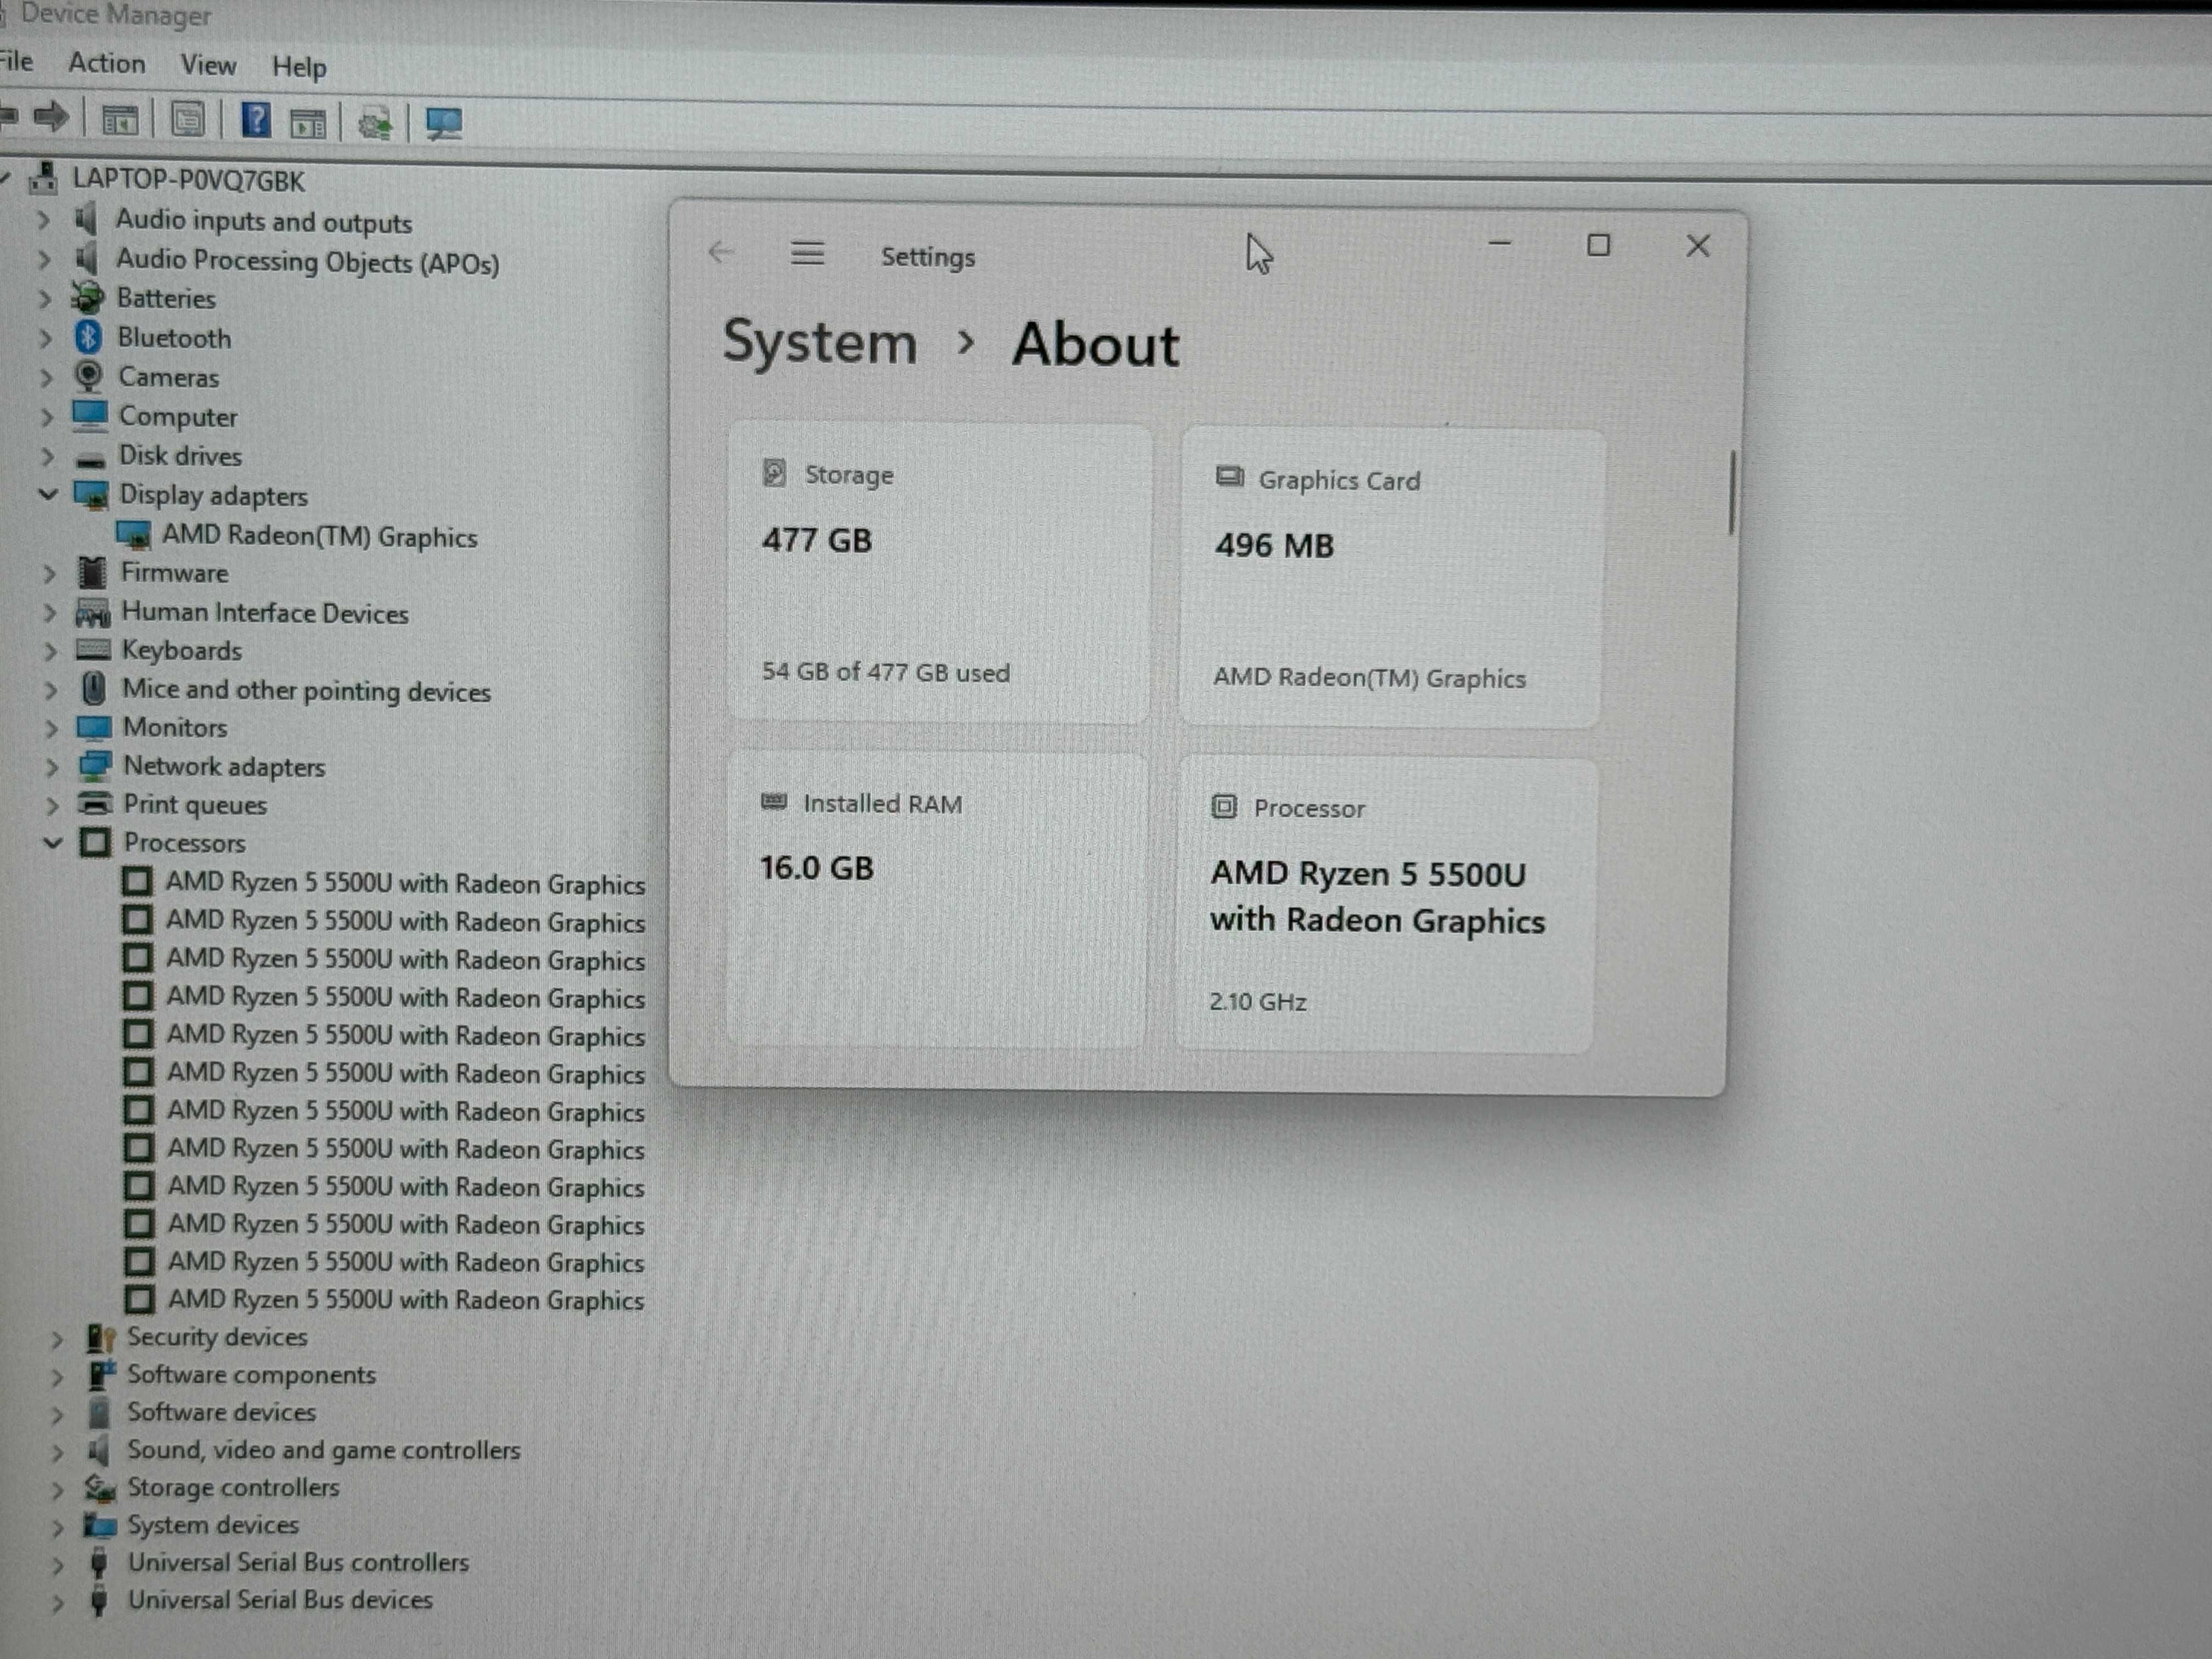Select Monitors in the device tree
This screenshot has width=2212, height=1659.
coord(175,727)
